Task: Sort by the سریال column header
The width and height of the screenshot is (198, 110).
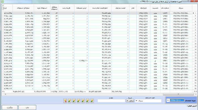Action: click(x=181, y=8)
